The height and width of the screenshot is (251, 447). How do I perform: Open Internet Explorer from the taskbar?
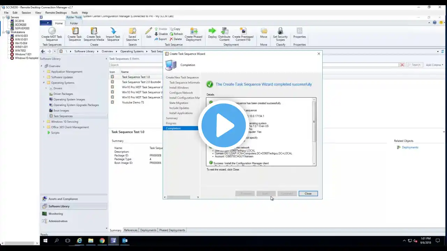tap(79, 241)
